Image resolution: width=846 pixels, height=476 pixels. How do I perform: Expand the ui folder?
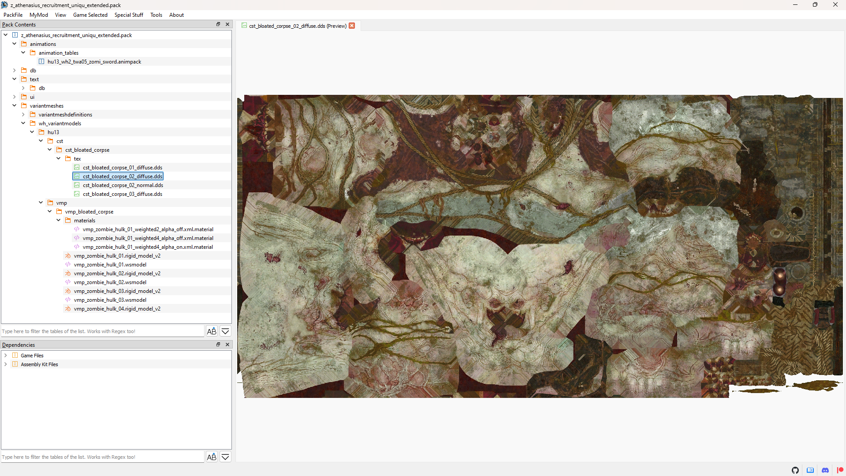pyautogui.click(x=15, y=97)
